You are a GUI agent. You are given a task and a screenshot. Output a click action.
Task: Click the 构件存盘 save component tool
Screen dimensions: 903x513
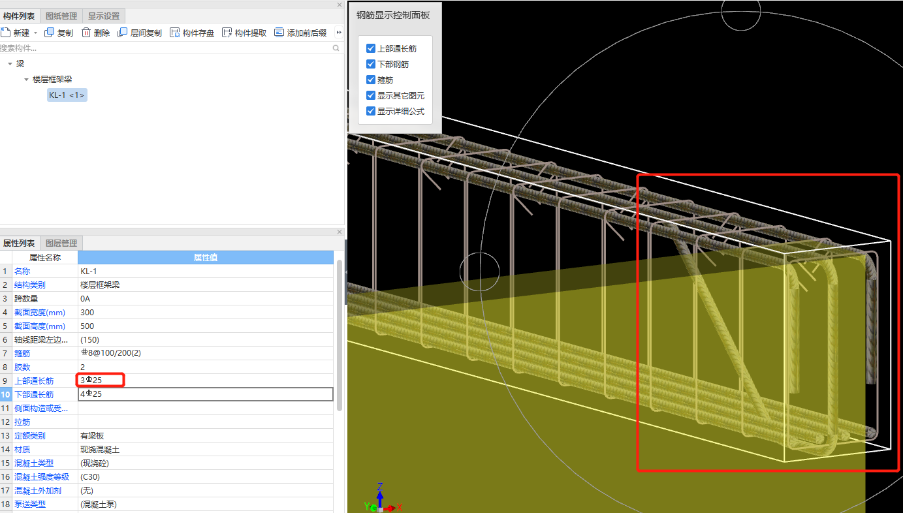192,33
